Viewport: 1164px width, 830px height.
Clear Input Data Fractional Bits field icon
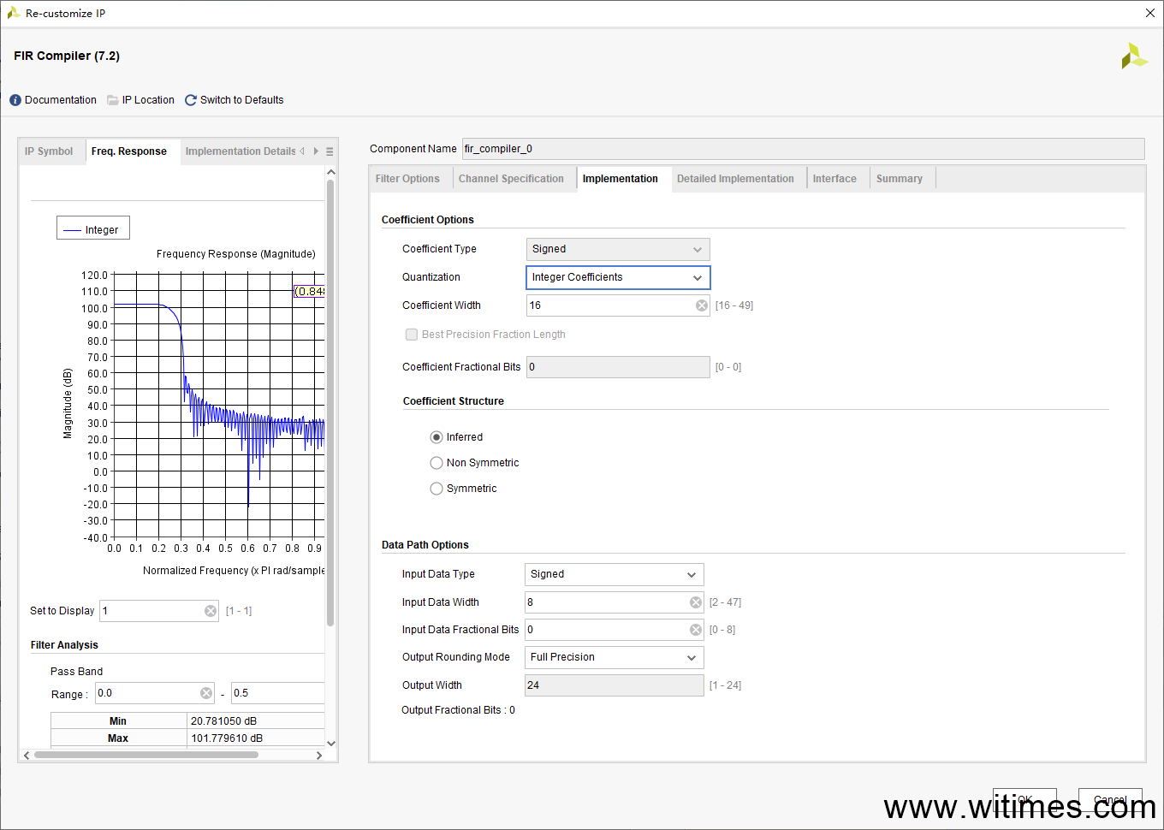pos(696,630)
